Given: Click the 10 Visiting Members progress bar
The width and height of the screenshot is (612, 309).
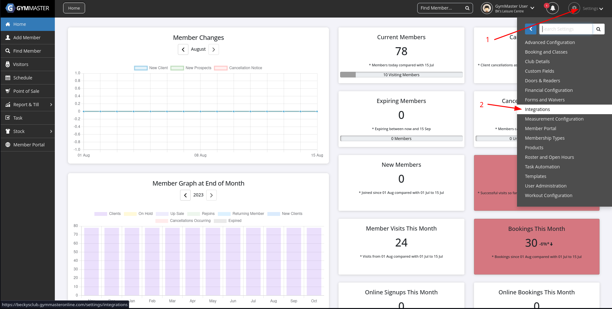Looking at the screenshot, I should pyautogui.click(x=401, y=75).
